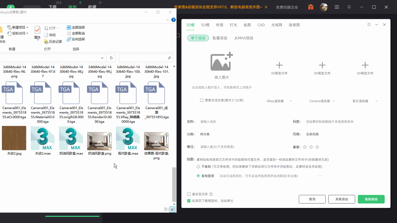Choose 单个添加 mode
The height and width of the screenshot is (223, 397).
click(198, 38)
